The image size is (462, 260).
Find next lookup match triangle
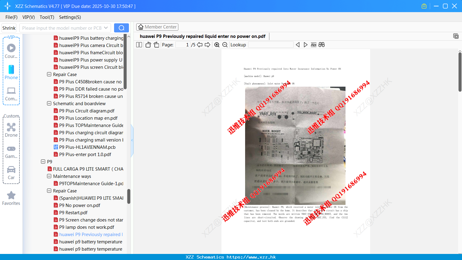pyautogui.click(x=305, y=45)
